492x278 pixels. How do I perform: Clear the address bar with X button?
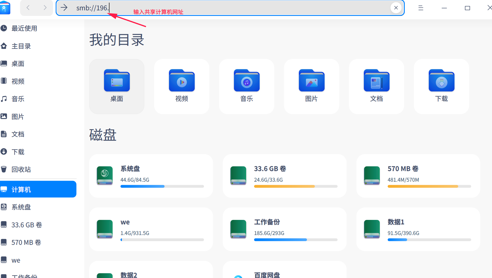396,8
